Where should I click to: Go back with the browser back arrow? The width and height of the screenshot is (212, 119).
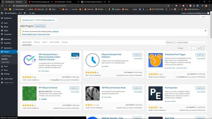2,6
